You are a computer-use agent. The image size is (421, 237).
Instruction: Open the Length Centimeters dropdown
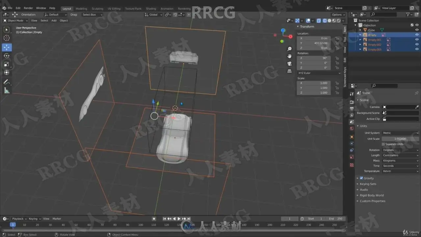coord(401,155)
